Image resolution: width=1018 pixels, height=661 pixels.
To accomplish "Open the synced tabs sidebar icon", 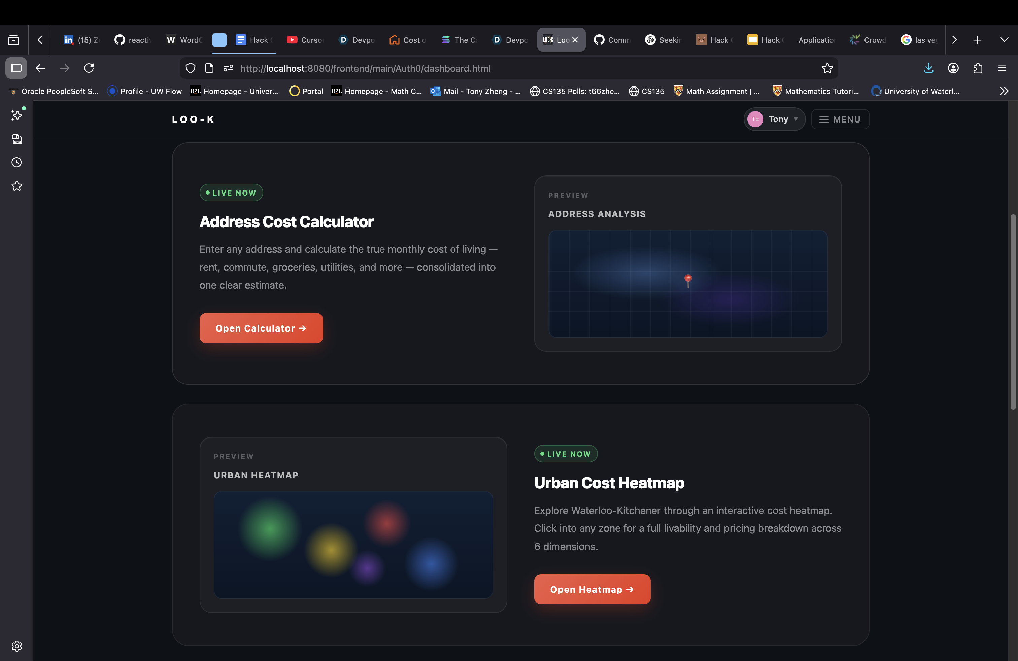I will click(x=17, y=139).
